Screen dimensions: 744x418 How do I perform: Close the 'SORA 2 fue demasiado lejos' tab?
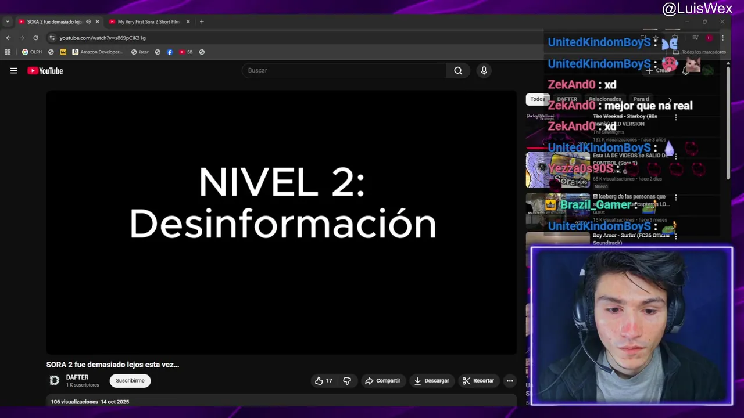97,21
